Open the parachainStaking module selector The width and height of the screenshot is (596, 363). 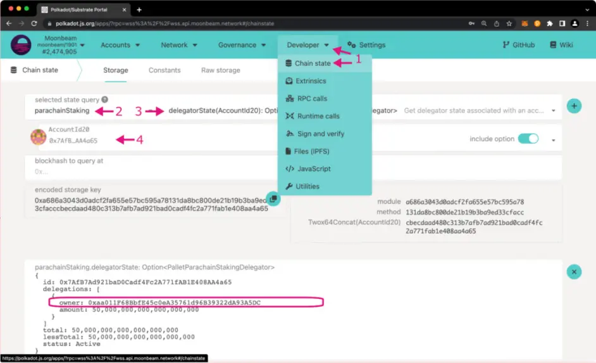[x=62, y=110]
